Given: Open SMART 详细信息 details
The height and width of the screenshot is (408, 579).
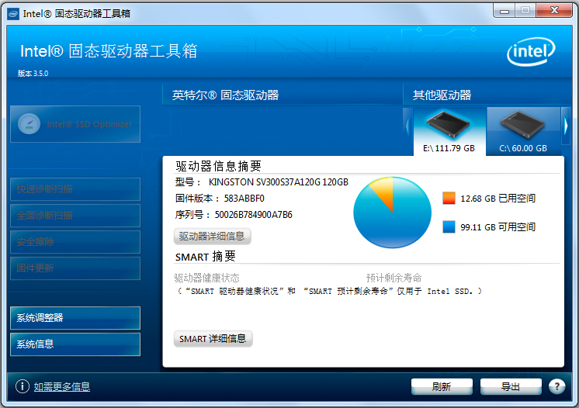Looking at the screenshot, I should pyautogui.click(x=213, y=339).
